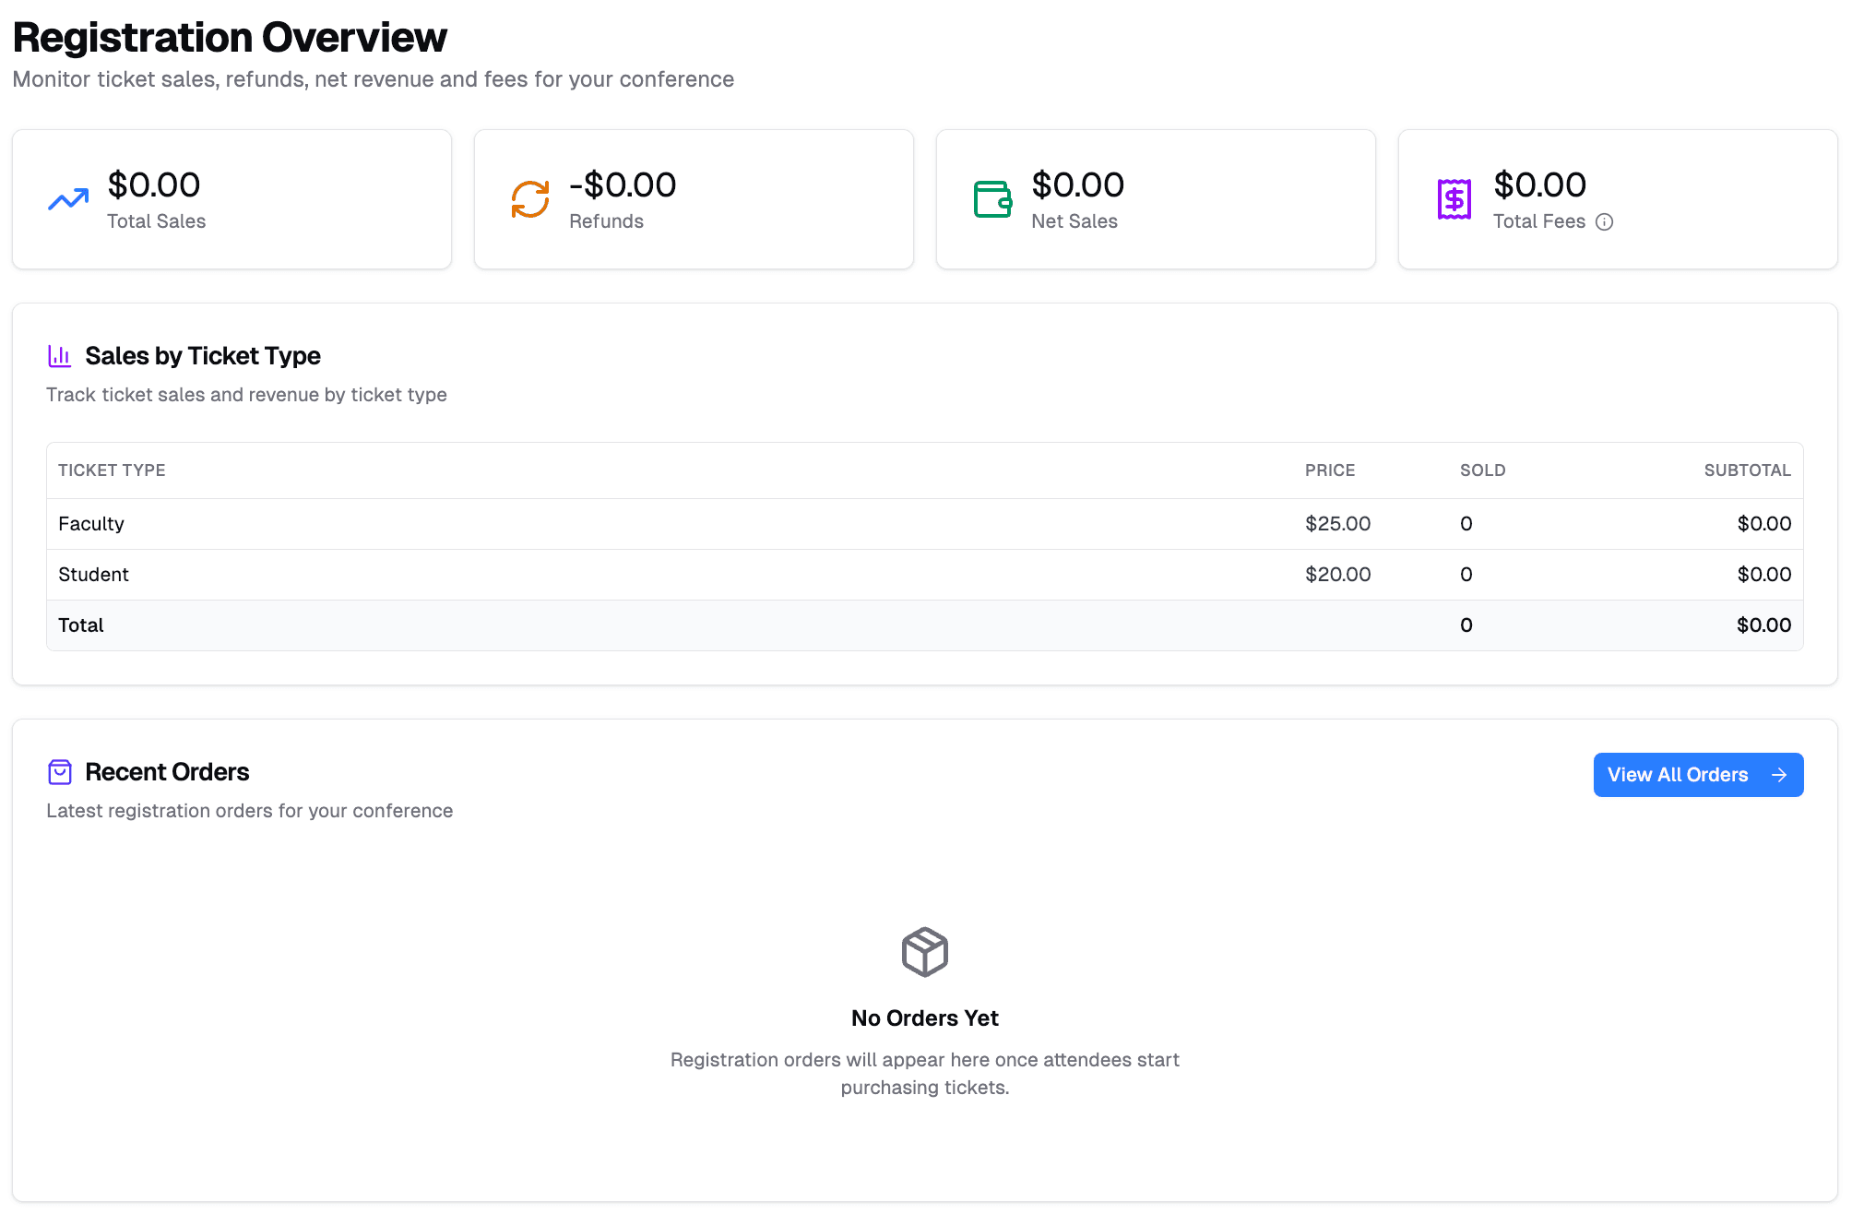Click the Total Fees receipt icon
This screenshot has width=1852, height=1214.
[x=1454, y=197]
